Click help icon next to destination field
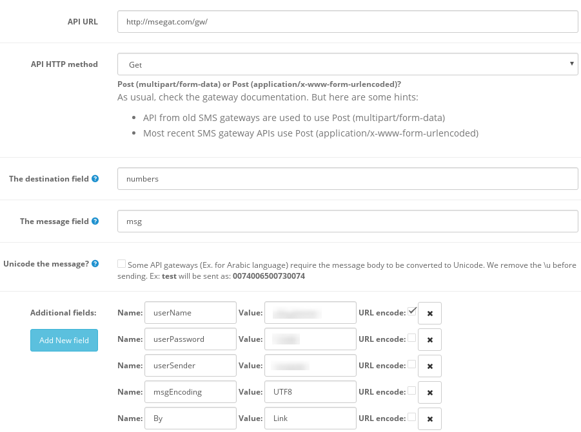The image size is (581, 432). pos(95,179)
